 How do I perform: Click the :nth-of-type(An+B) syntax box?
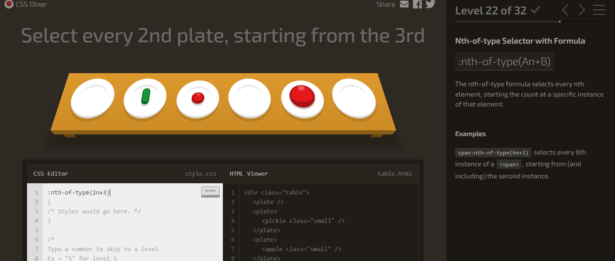pos(505,62)
